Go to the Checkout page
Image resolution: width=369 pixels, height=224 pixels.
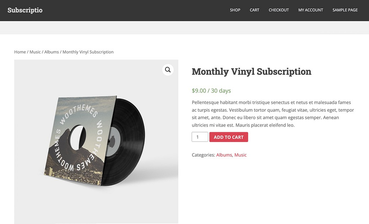pos(279,10)
